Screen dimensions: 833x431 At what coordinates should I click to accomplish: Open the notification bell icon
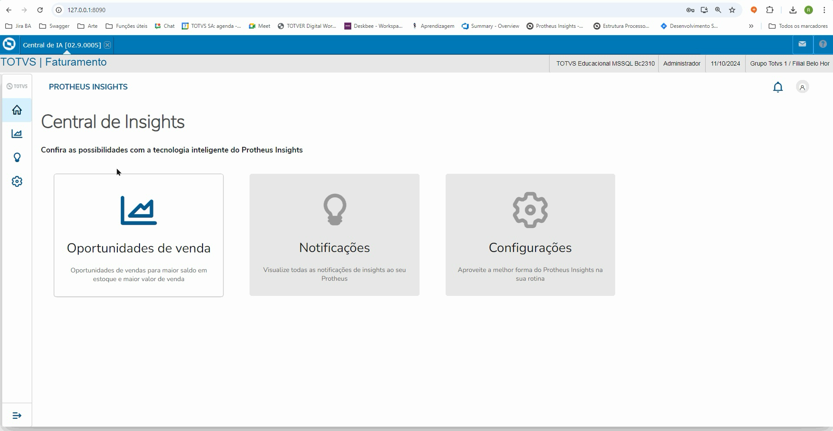click(778, 87)
